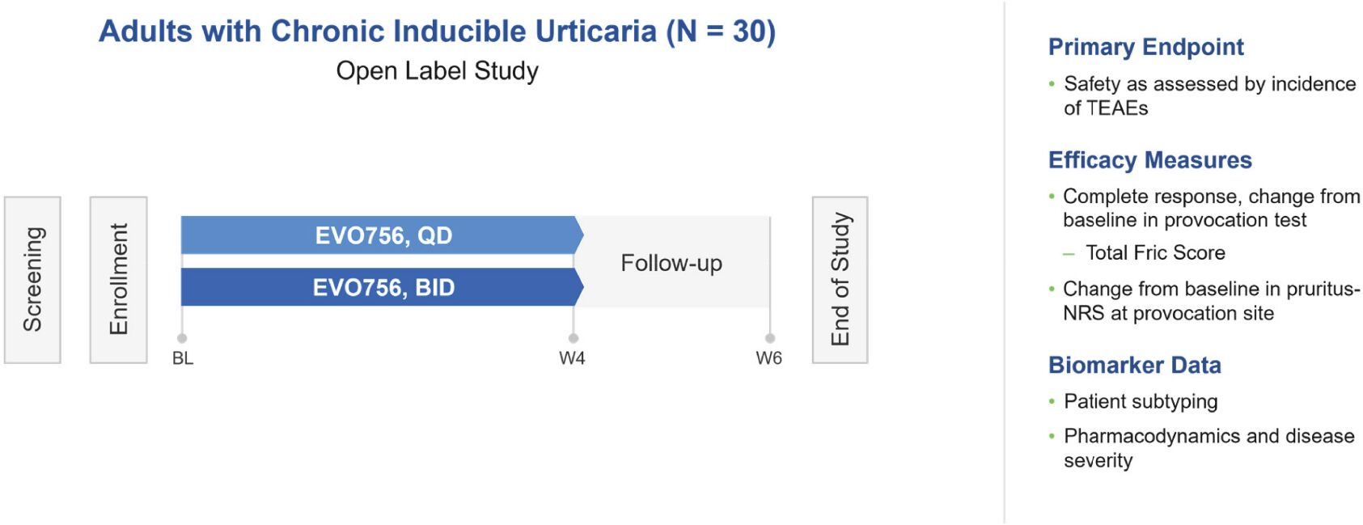Select the Open Label Study subtitle
Image resolution: width=1363 pixels, height=525 pixels.
(437, 71)
